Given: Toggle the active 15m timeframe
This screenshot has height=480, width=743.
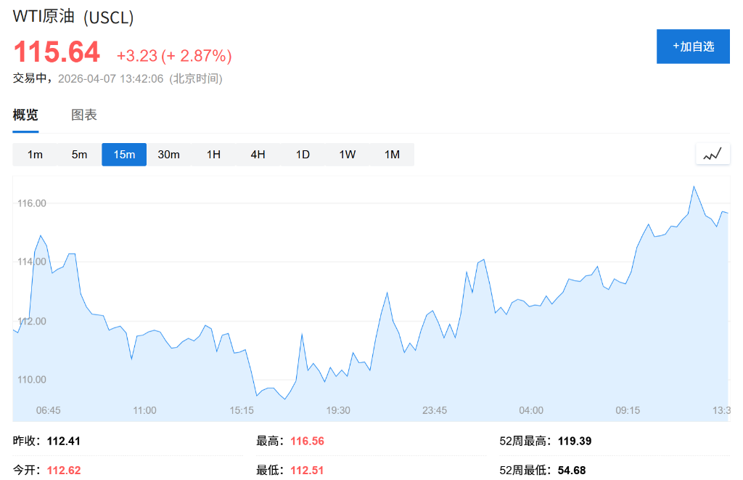Looking at the screenshot, I should 123,154.
